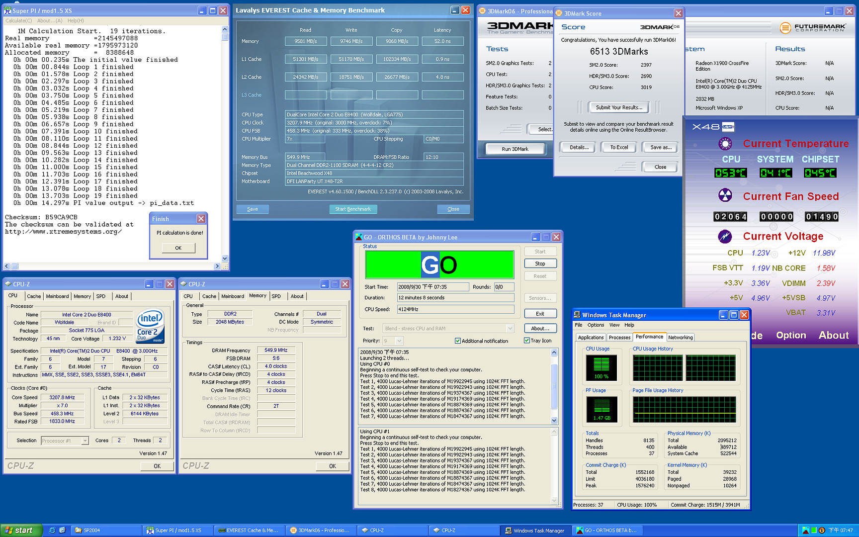Open Task Manager Applications tab

(591, 337)
